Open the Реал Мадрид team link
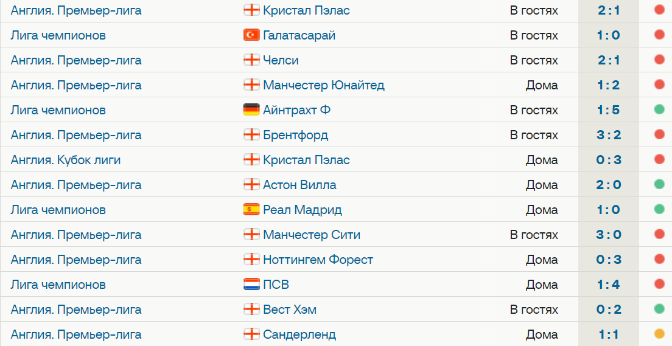672x346 pixels. [302, 210]
